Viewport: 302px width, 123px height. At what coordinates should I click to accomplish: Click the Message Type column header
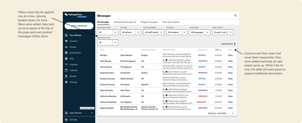tap(203, 50)
